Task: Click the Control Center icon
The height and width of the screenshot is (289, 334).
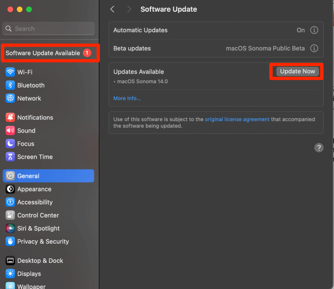Action: click(x=10, y=215)
